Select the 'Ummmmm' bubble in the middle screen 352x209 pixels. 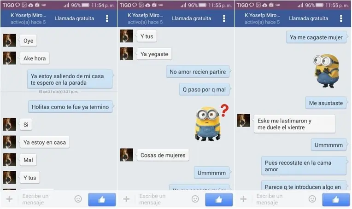tap(211, 173)
